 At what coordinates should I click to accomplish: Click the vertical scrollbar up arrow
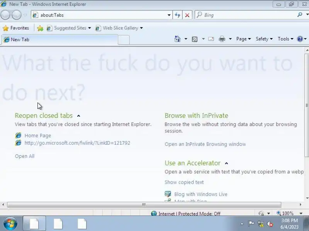coord(307,50)
